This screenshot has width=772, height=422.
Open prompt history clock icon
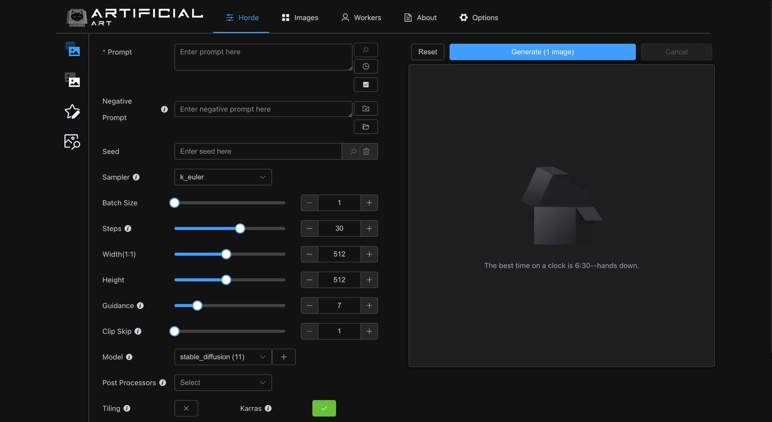pos(366,66)
